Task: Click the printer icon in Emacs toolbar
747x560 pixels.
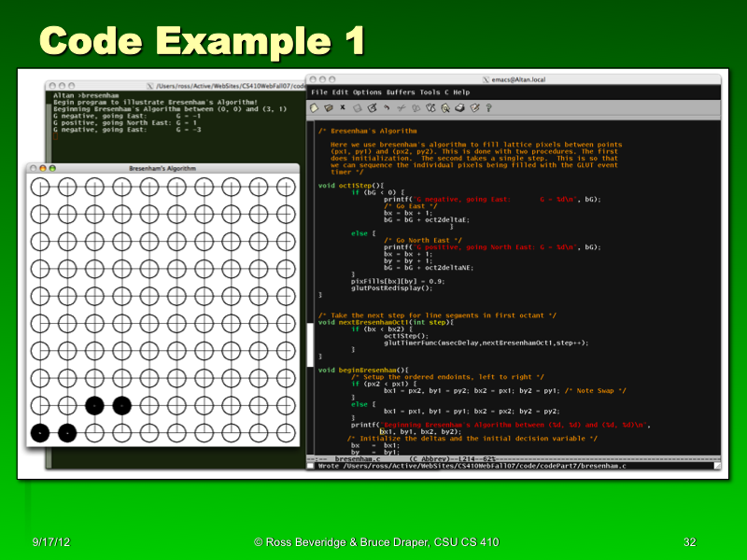Action: (x=459, y=108)
